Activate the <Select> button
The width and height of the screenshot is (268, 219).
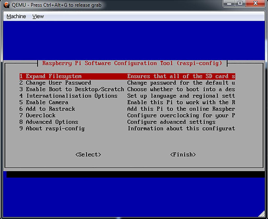click(88, 154)
